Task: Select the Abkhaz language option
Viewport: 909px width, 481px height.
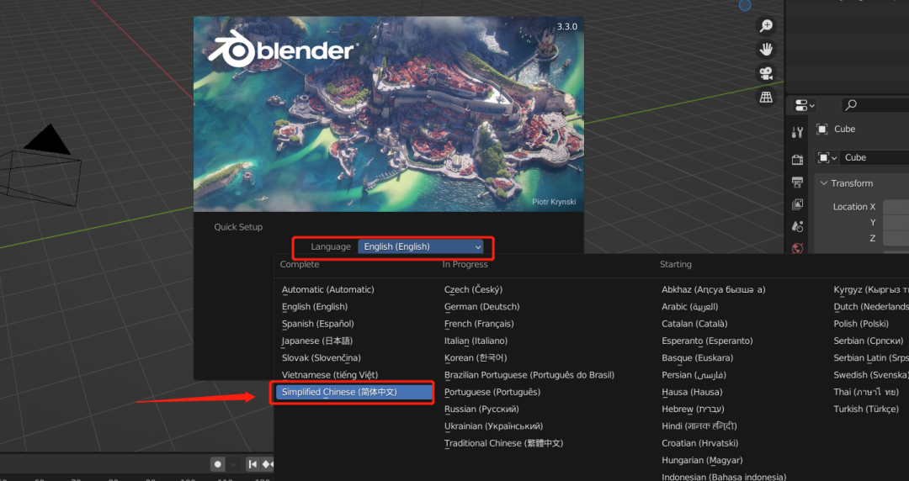Action: (x=714, y=290)
